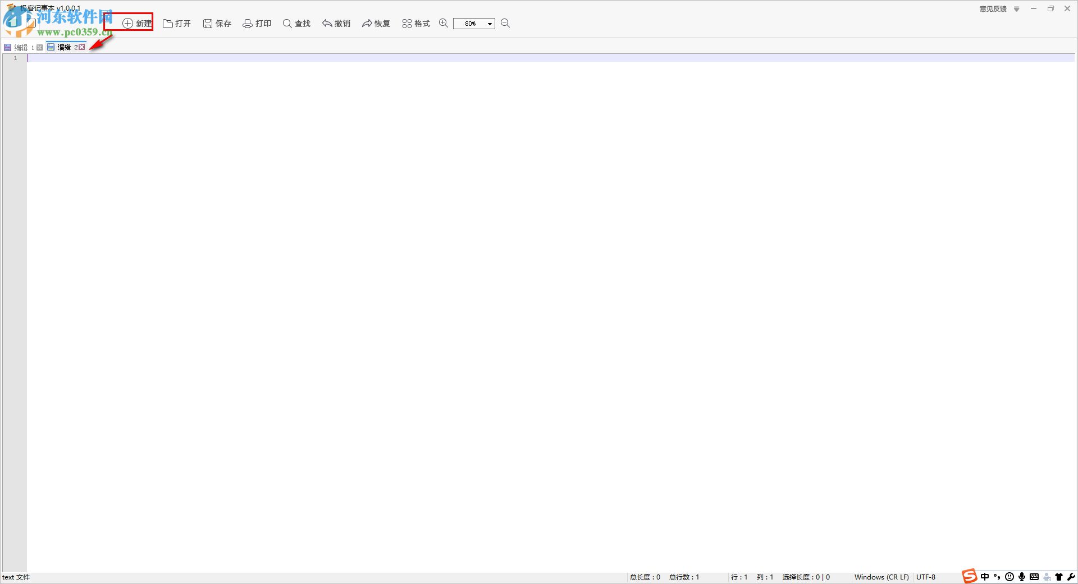
Task: Click the zoom in magnifier icon
Action: click(444, 23)
